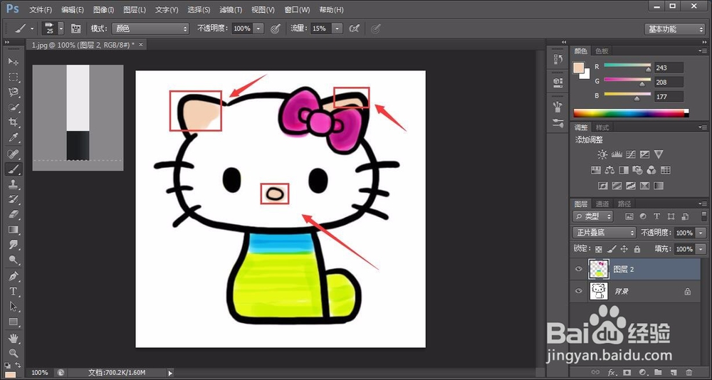
Task: Click the delete layer trash icon
Action: tap(689, 372)
